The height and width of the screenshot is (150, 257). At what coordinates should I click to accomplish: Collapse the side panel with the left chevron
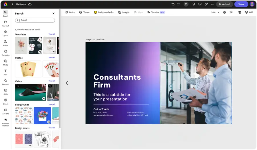click(x=67, y=83)
